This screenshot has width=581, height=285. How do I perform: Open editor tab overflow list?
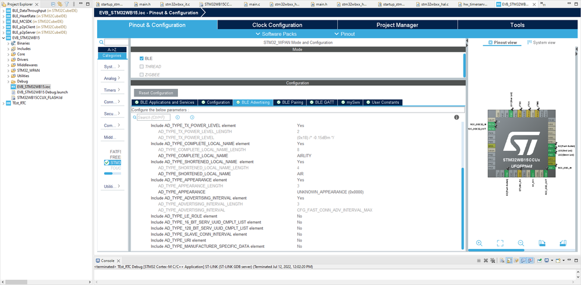click(x=544, y=4)
